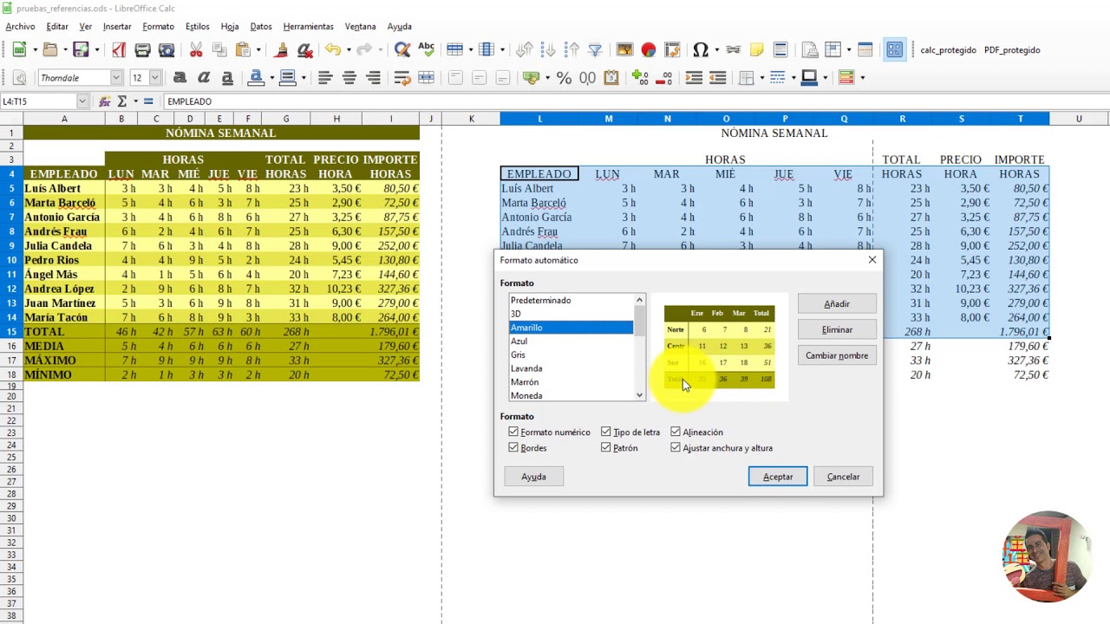Click the Ayuda button
Viewport: 1110px width, 624px height.
pos(533,477)
